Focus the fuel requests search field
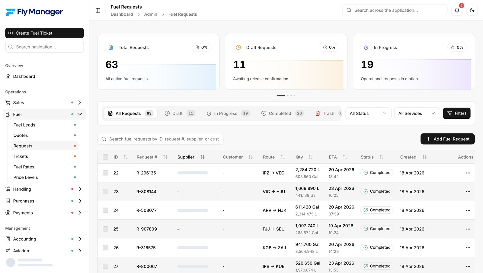Image resolution: width=483 pixels, height=273 pixels. [x=160, y=139]
